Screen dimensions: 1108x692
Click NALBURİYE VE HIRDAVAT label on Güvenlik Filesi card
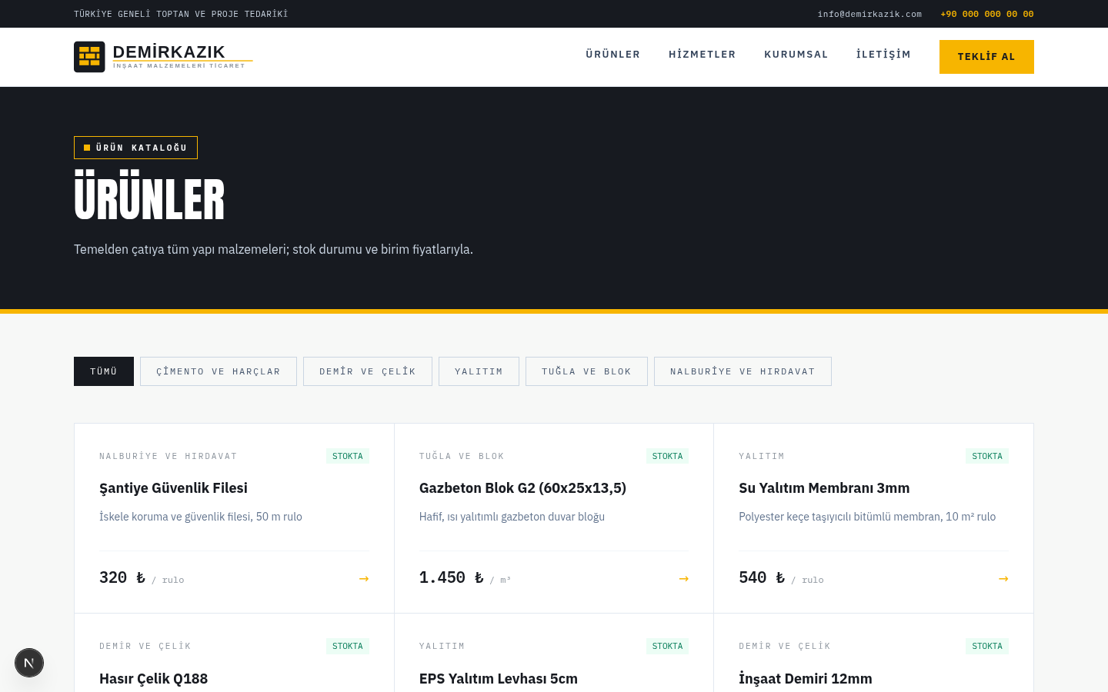pos(169,456)
